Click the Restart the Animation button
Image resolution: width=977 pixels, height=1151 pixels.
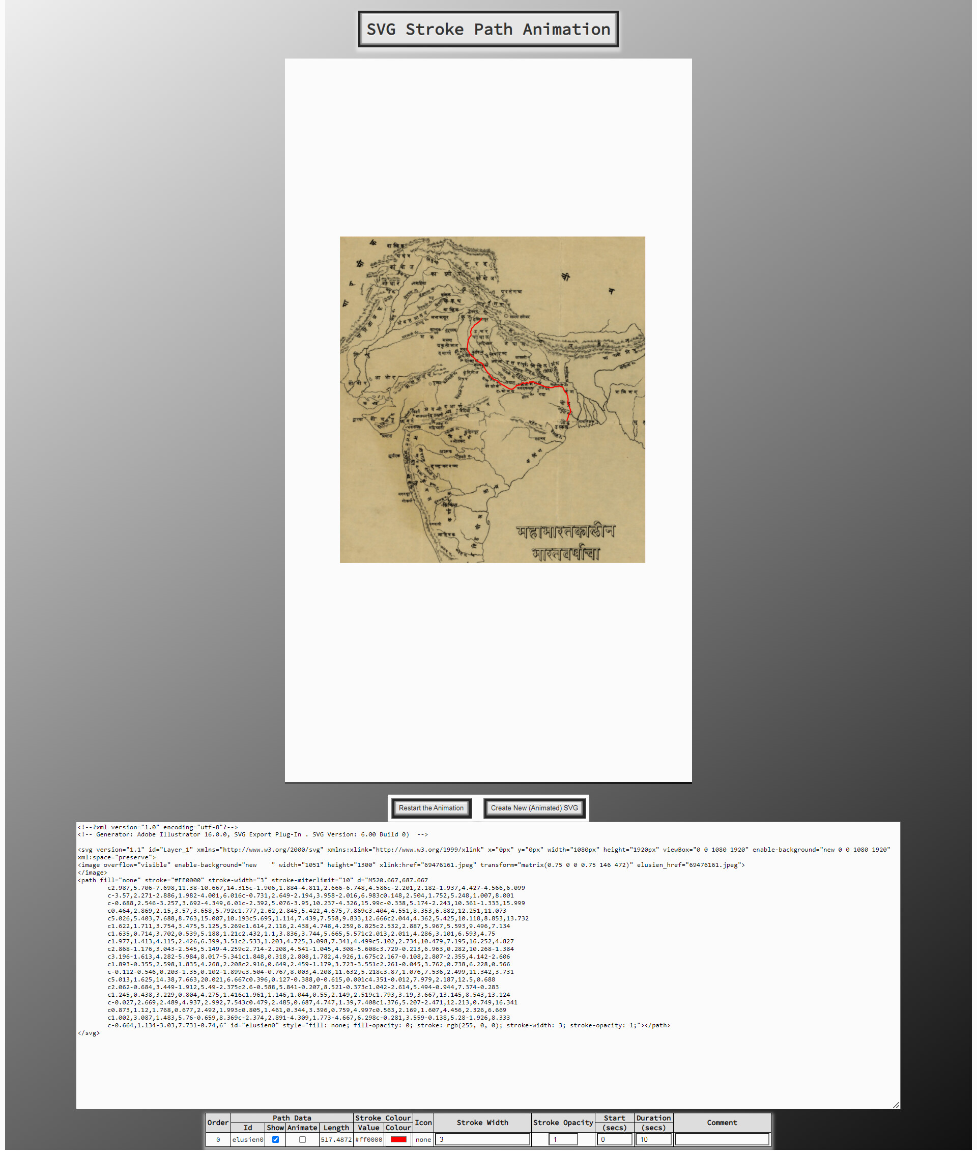click(431, 808)
